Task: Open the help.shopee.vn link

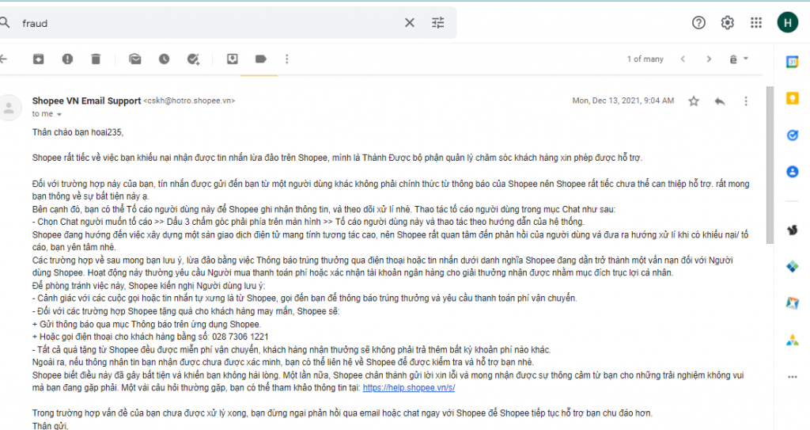Action: (x=409, y=387)
